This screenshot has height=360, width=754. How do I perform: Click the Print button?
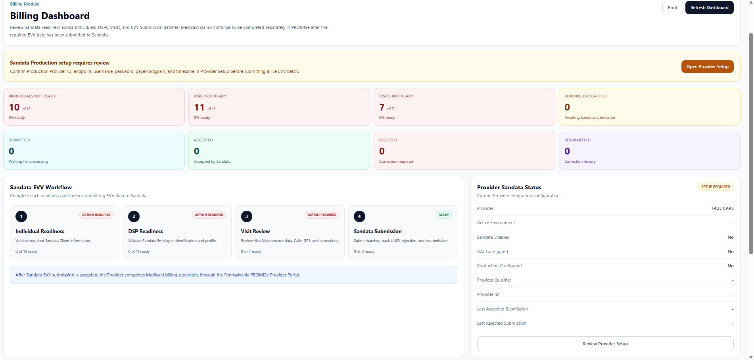672,8
